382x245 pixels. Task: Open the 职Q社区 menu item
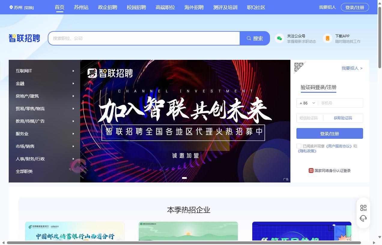[x=256, y=7]
